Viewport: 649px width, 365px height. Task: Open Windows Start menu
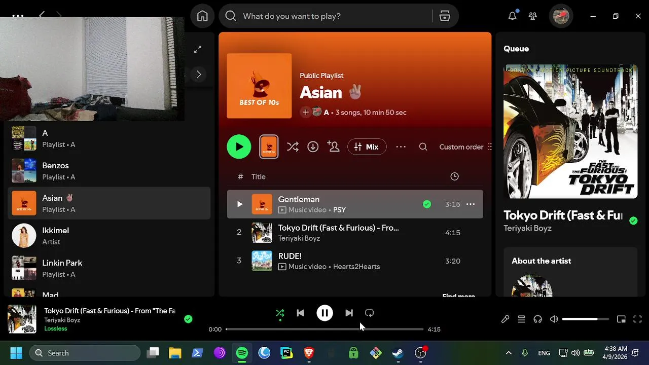pos(16,353)
